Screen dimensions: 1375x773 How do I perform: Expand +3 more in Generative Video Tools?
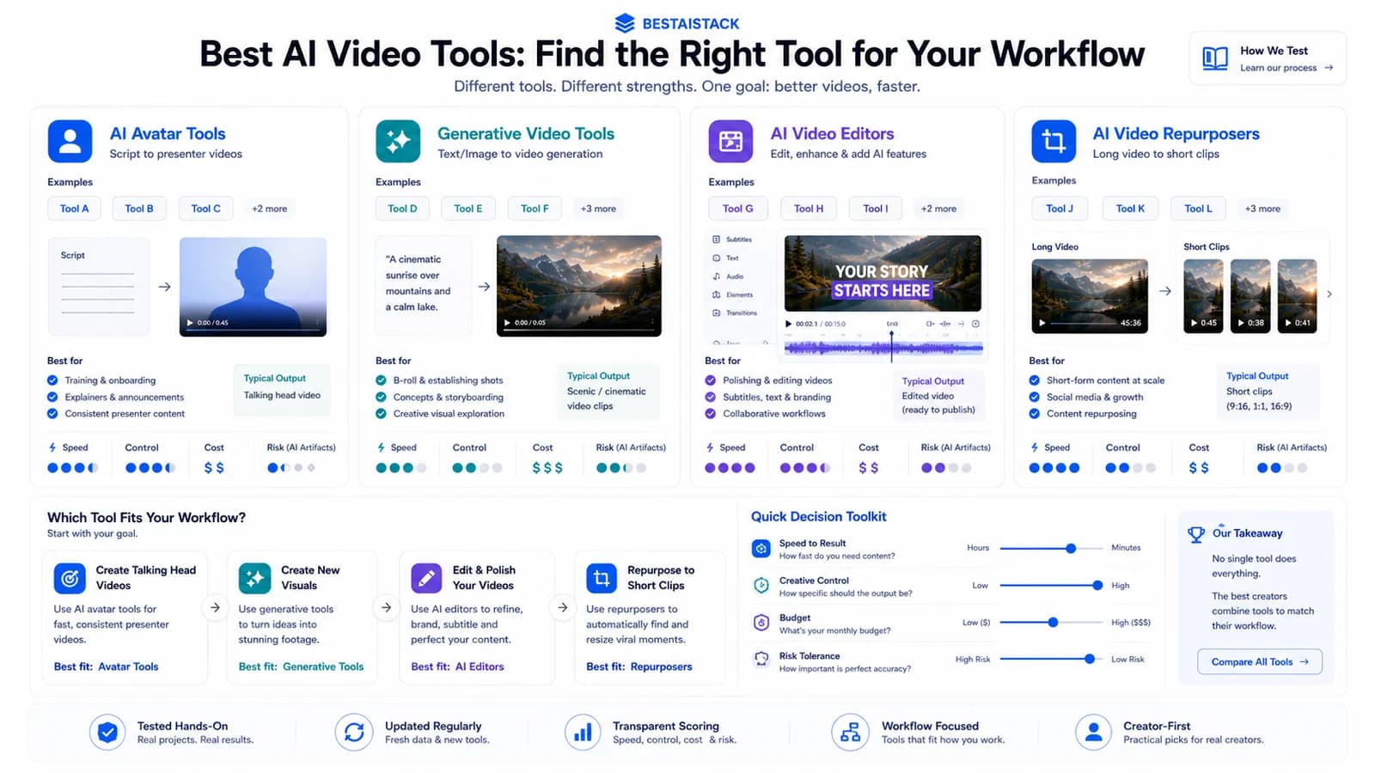[x=598, y=209]
